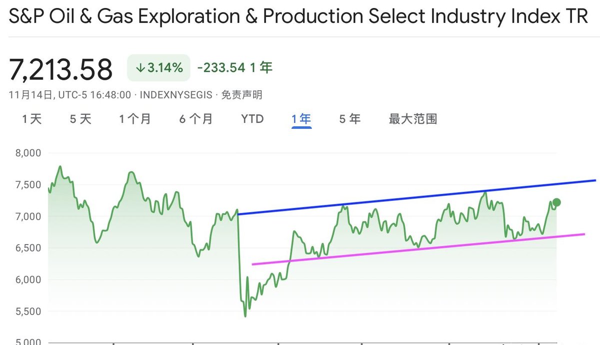Click the -233.54 1年 change text
This screenshot has width=600, height=345.
point(235,66)
